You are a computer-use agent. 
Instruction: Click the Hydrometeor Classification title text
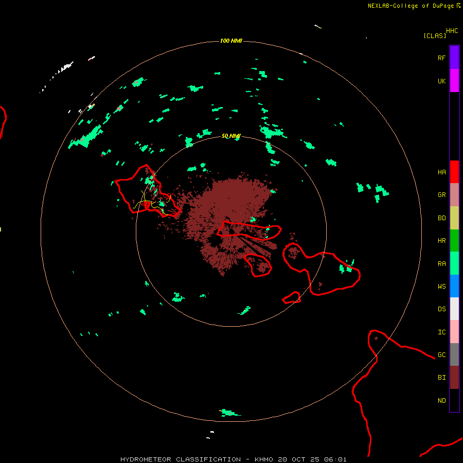point(181,459)
